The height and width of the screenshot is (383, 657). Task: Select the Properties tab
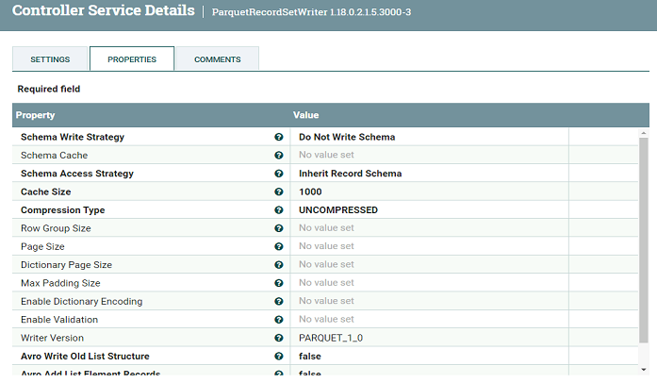pos(132,59)
